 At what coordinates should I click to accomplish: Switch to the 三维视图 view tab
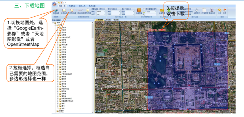point(107,20)
